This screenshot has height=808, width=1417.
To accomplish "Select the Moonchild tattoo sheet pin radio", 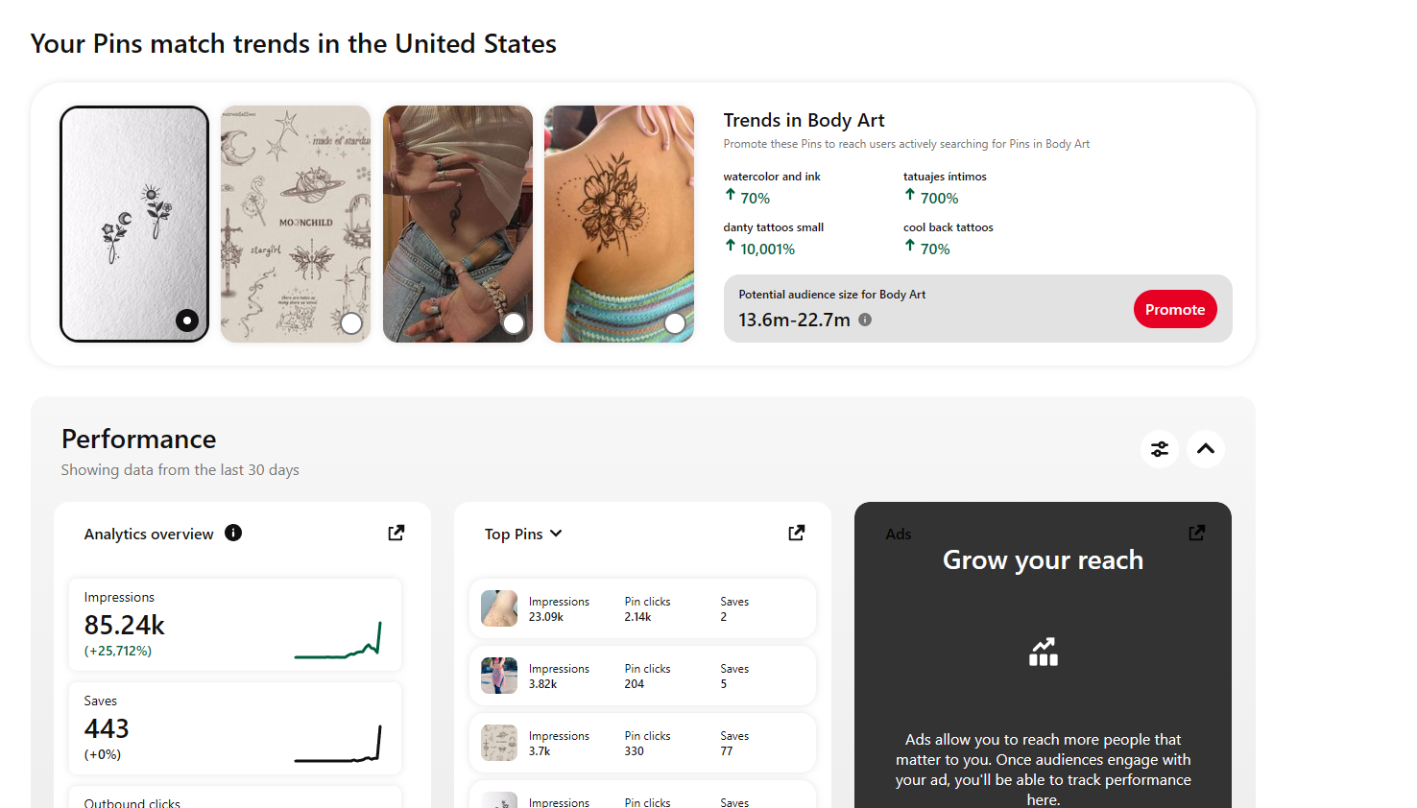I will pyautogui.click(x=351, y=323).
